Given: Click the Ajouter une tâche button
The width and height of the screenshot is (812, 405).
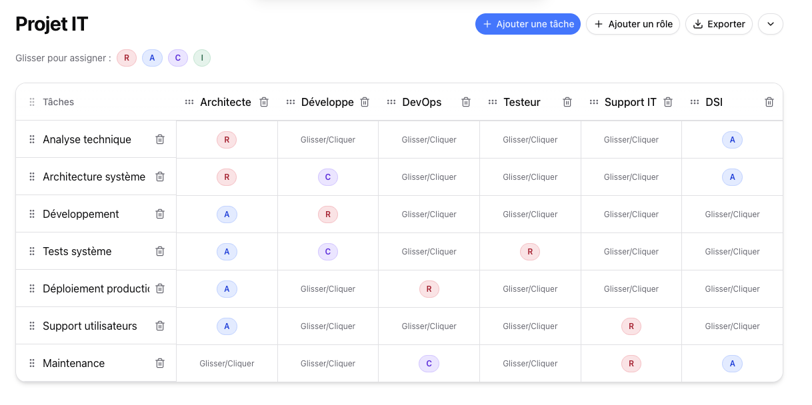Looking at the screenshot, I should [x=528, y=24].
